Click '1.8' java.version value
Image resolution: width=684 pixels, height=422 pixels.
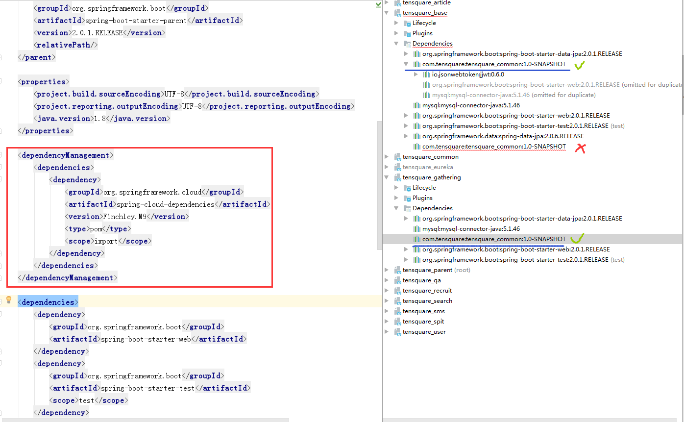[100, 118]
